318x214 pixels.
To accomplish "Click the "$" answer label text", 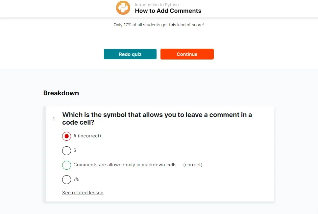I will pyautogui.click(x=75, y=150).
